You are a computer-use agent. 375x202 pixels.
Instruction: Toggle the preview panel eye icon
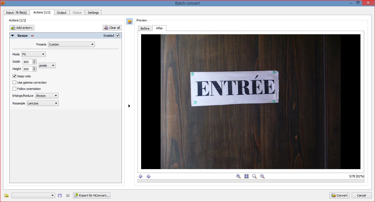(129, 21)
